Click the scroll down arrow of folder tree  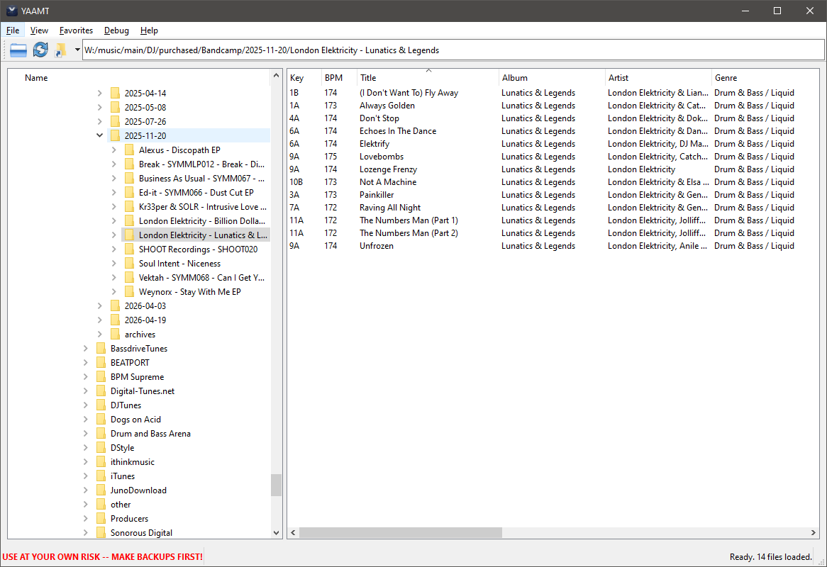(x=276, y=533)
